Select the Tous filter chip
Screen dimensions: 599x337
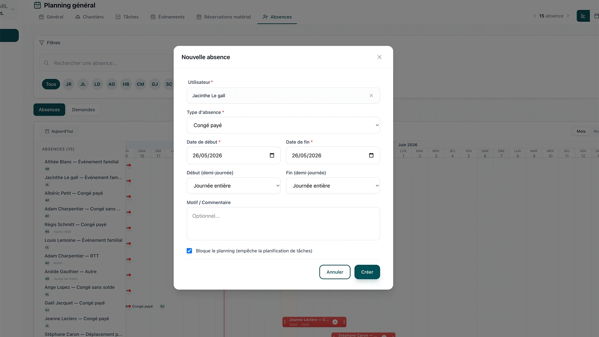(x=51, y=84)
